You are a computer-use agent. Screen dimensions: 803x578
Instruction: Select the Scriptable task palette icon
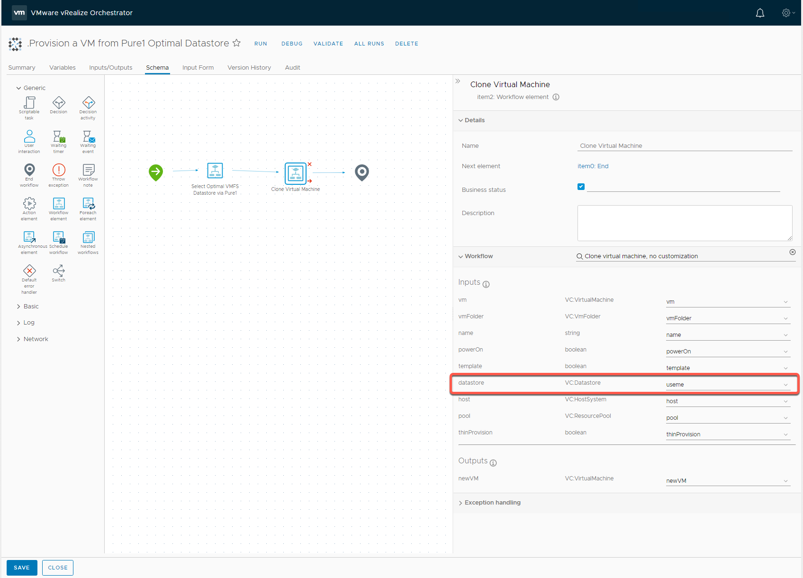[x=29, y=103]
